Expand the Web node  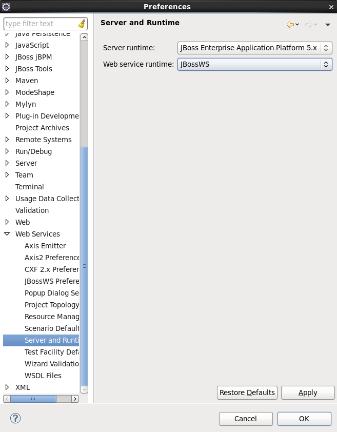pos(7,222)
